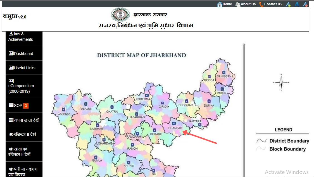Click the eye icon beside खाता एवं रजिस्टर-II देखें
314x177 pixels.
coord(11,149)
